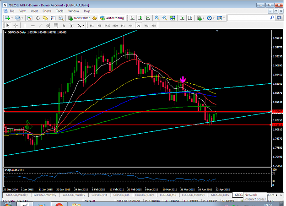Open the Templates icon
This screenshot has height=206, width=286.
[220, 18]
